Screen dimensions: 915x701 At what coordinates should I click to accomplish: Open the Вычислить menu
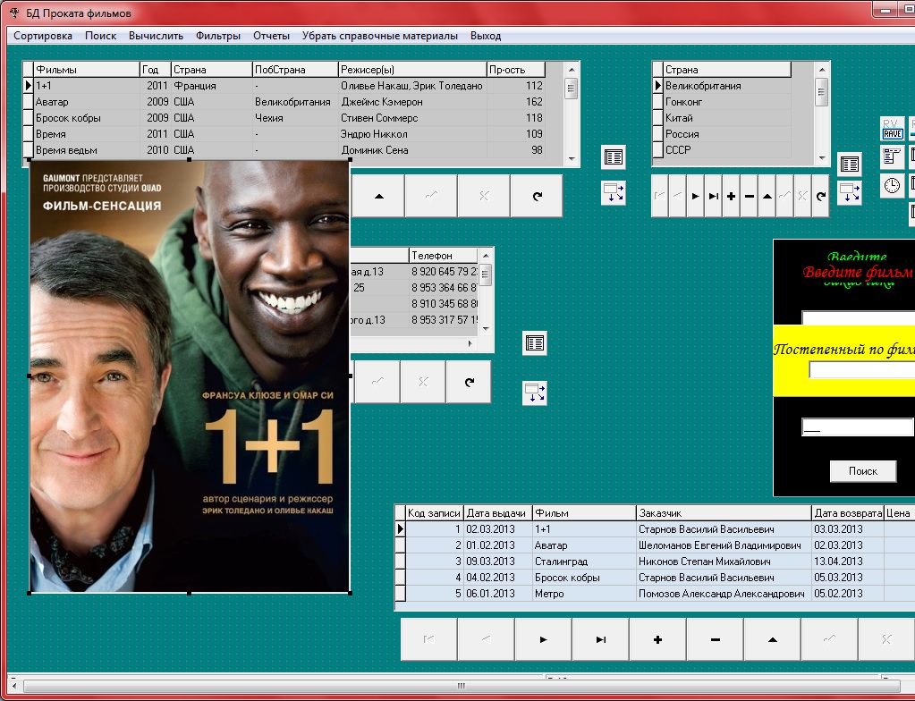coord(156,36)
